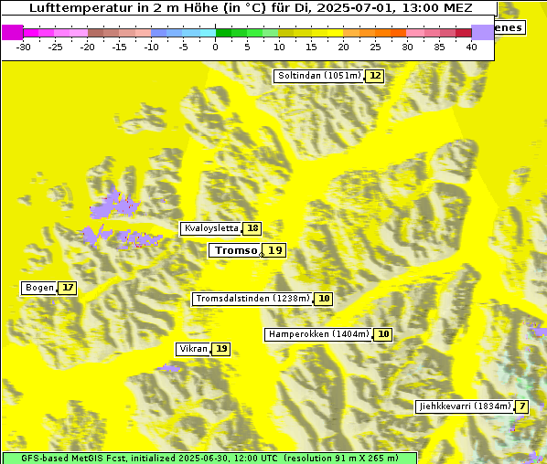Click Tromsdalstinden temperature value 10

(324, 299)
